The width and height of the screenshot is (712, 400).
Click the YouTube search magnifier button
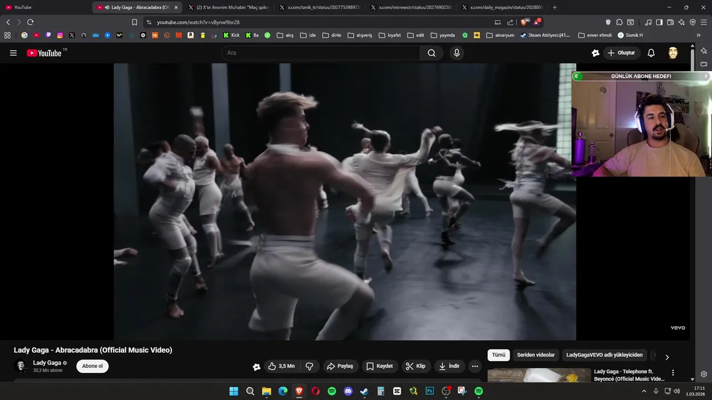(432, 53)
